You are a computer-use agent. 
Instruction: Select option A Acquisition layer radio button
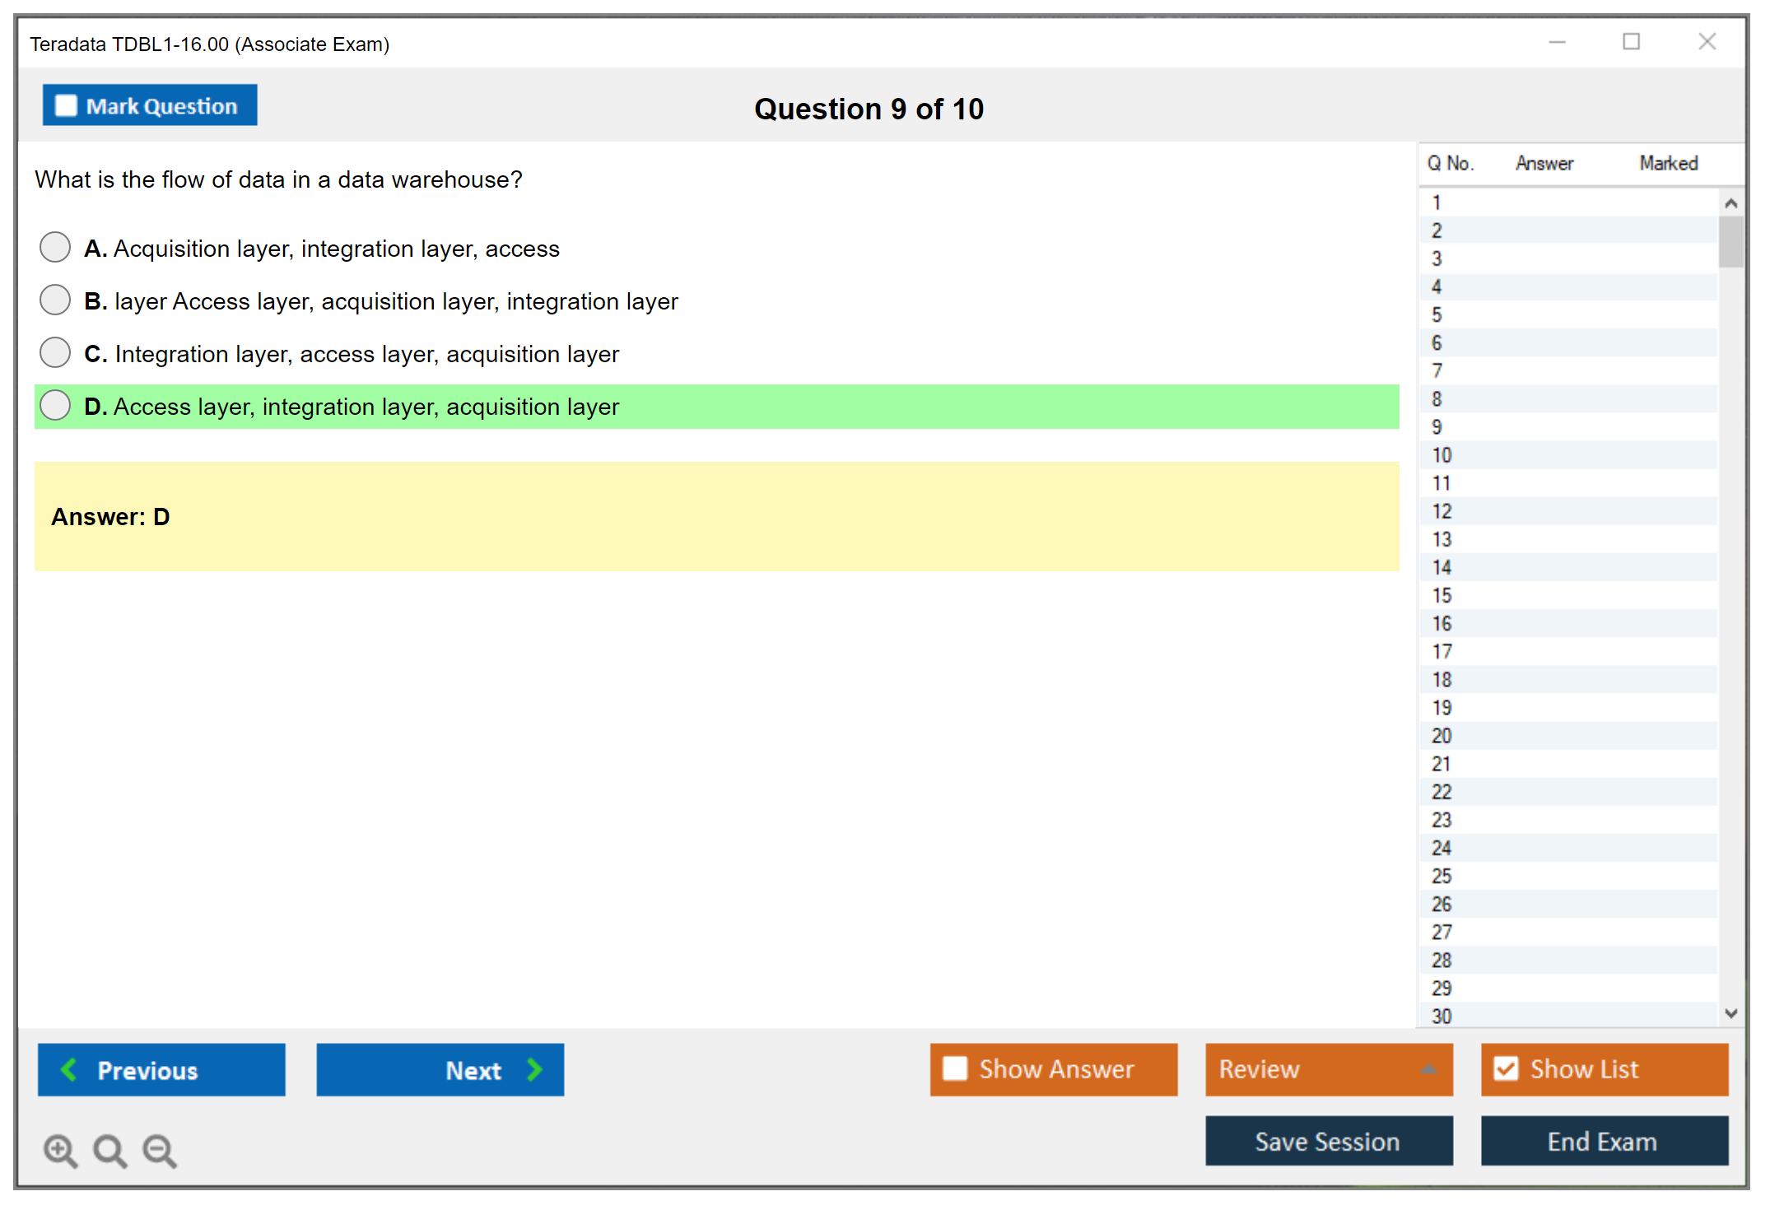point(55,247)
